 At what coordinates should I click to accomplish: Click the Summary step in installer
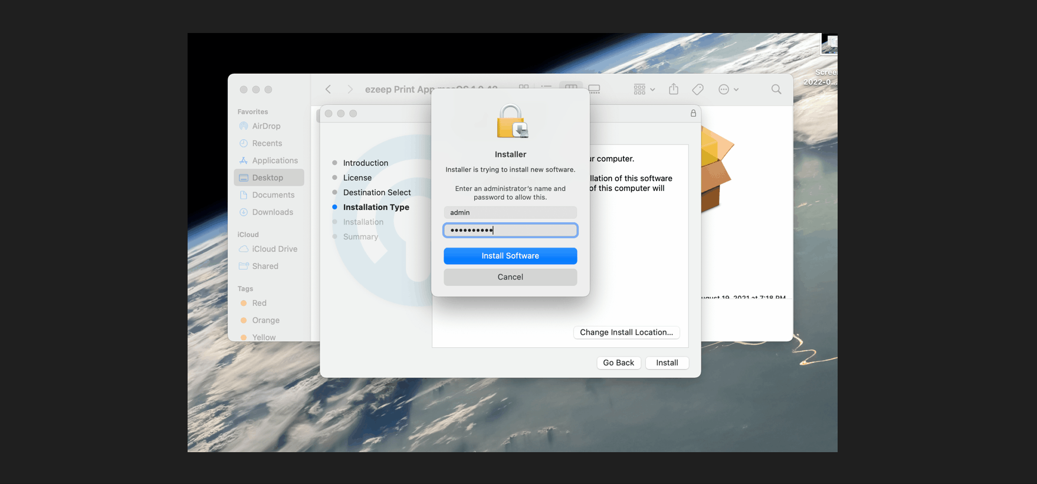[360, 237]
